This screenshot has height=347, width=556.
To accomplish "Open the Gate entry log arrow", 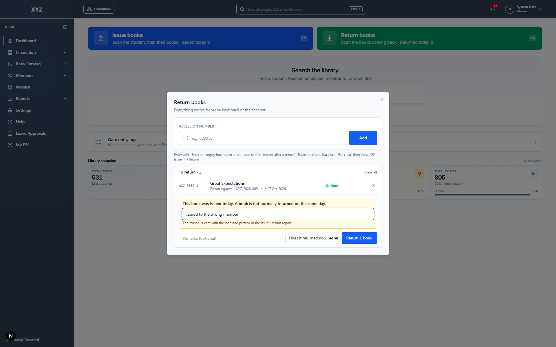I will (535, 142).
